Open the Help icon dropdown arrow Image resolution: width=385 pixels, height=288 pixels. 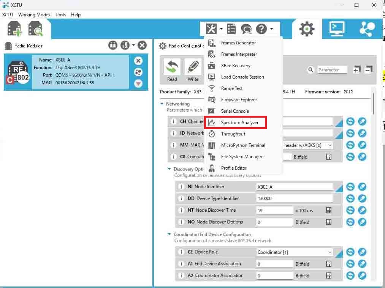[272, 29]
